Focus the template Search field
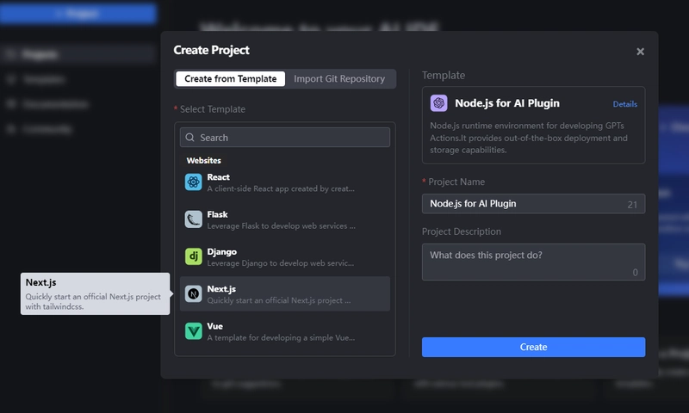The height and width of the screenshot is (413, 689). pos(285,138)
